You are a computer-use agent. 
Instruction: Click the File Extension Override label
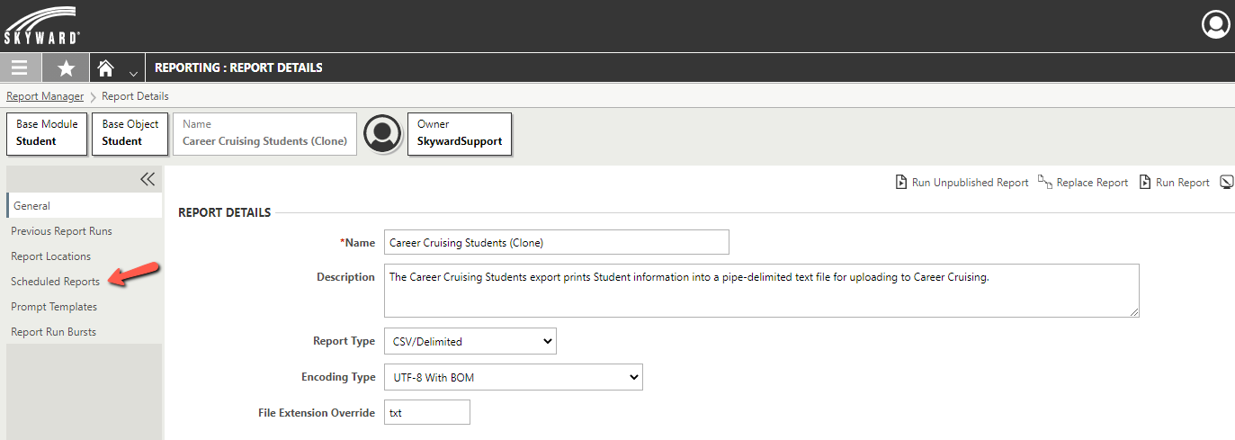tap(316, 413)
